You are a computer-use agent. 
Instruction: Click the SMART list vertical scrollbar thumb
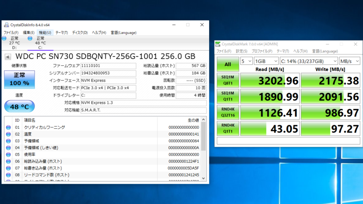point(203,136)
